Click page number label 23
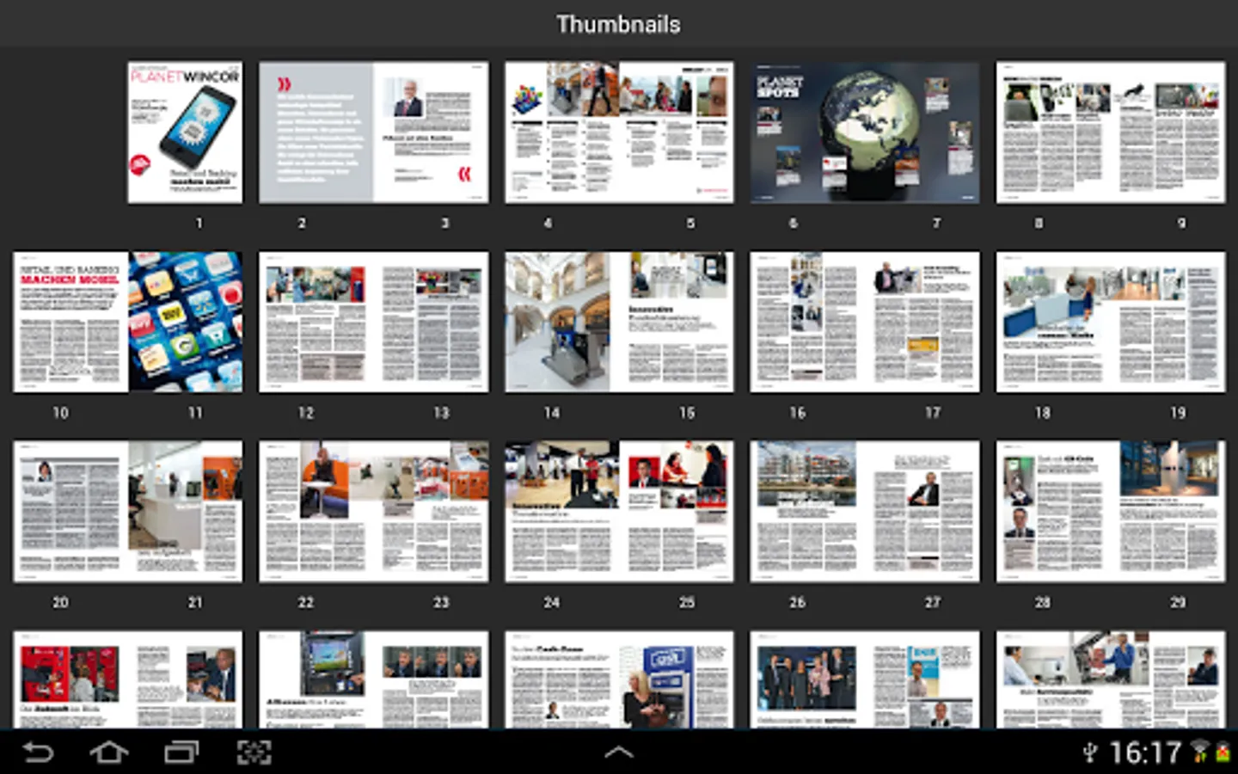The height and width of the screenshot is (774, 1238). [441, 602]
